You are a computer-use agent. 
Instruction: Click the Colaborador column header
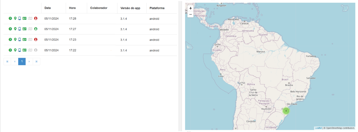click(x=99, y=8)
